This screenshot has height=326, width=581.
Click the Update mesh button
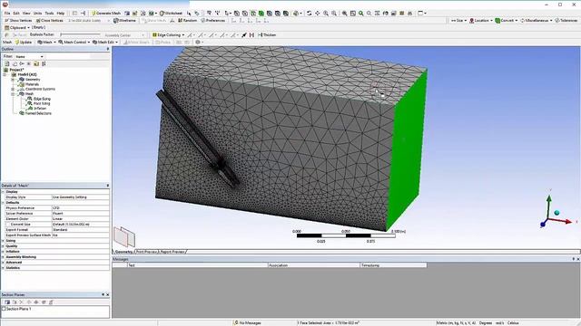(x=24, y=43)
